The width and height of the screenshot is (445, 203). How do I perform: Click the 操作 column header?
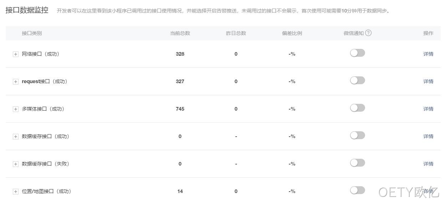pyautogui.click(x=428, y=33)
